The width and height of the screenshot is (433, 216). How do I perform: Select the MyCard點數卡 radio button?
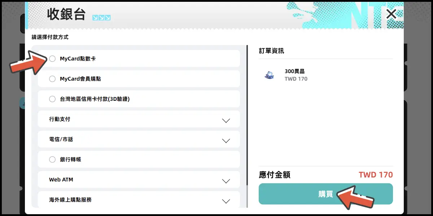pyautogui.click(x=52, y=59)
